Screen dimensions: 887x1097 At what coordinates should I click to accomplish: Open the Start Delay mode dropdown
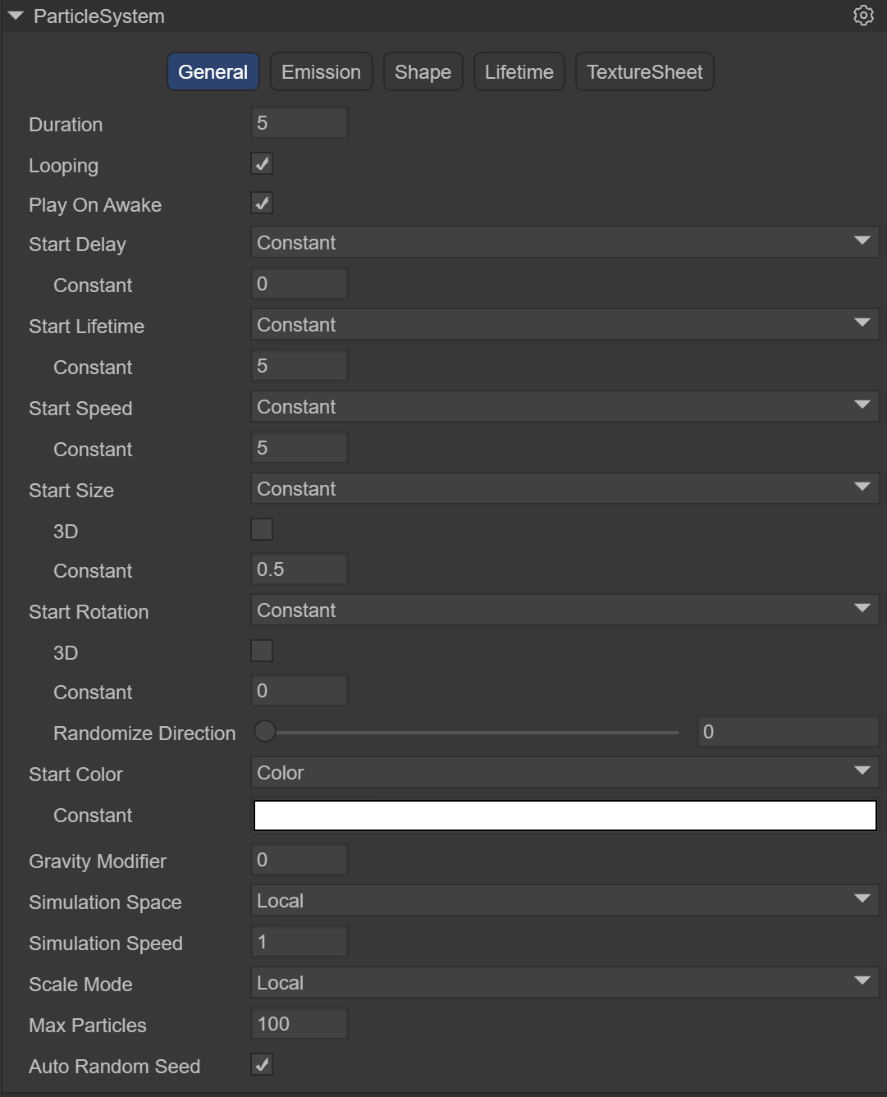pos(565,243)
